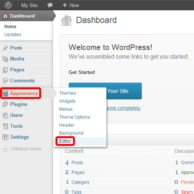
Task: Follow the 'eme completely' theme link
Action: pos(123,108)
